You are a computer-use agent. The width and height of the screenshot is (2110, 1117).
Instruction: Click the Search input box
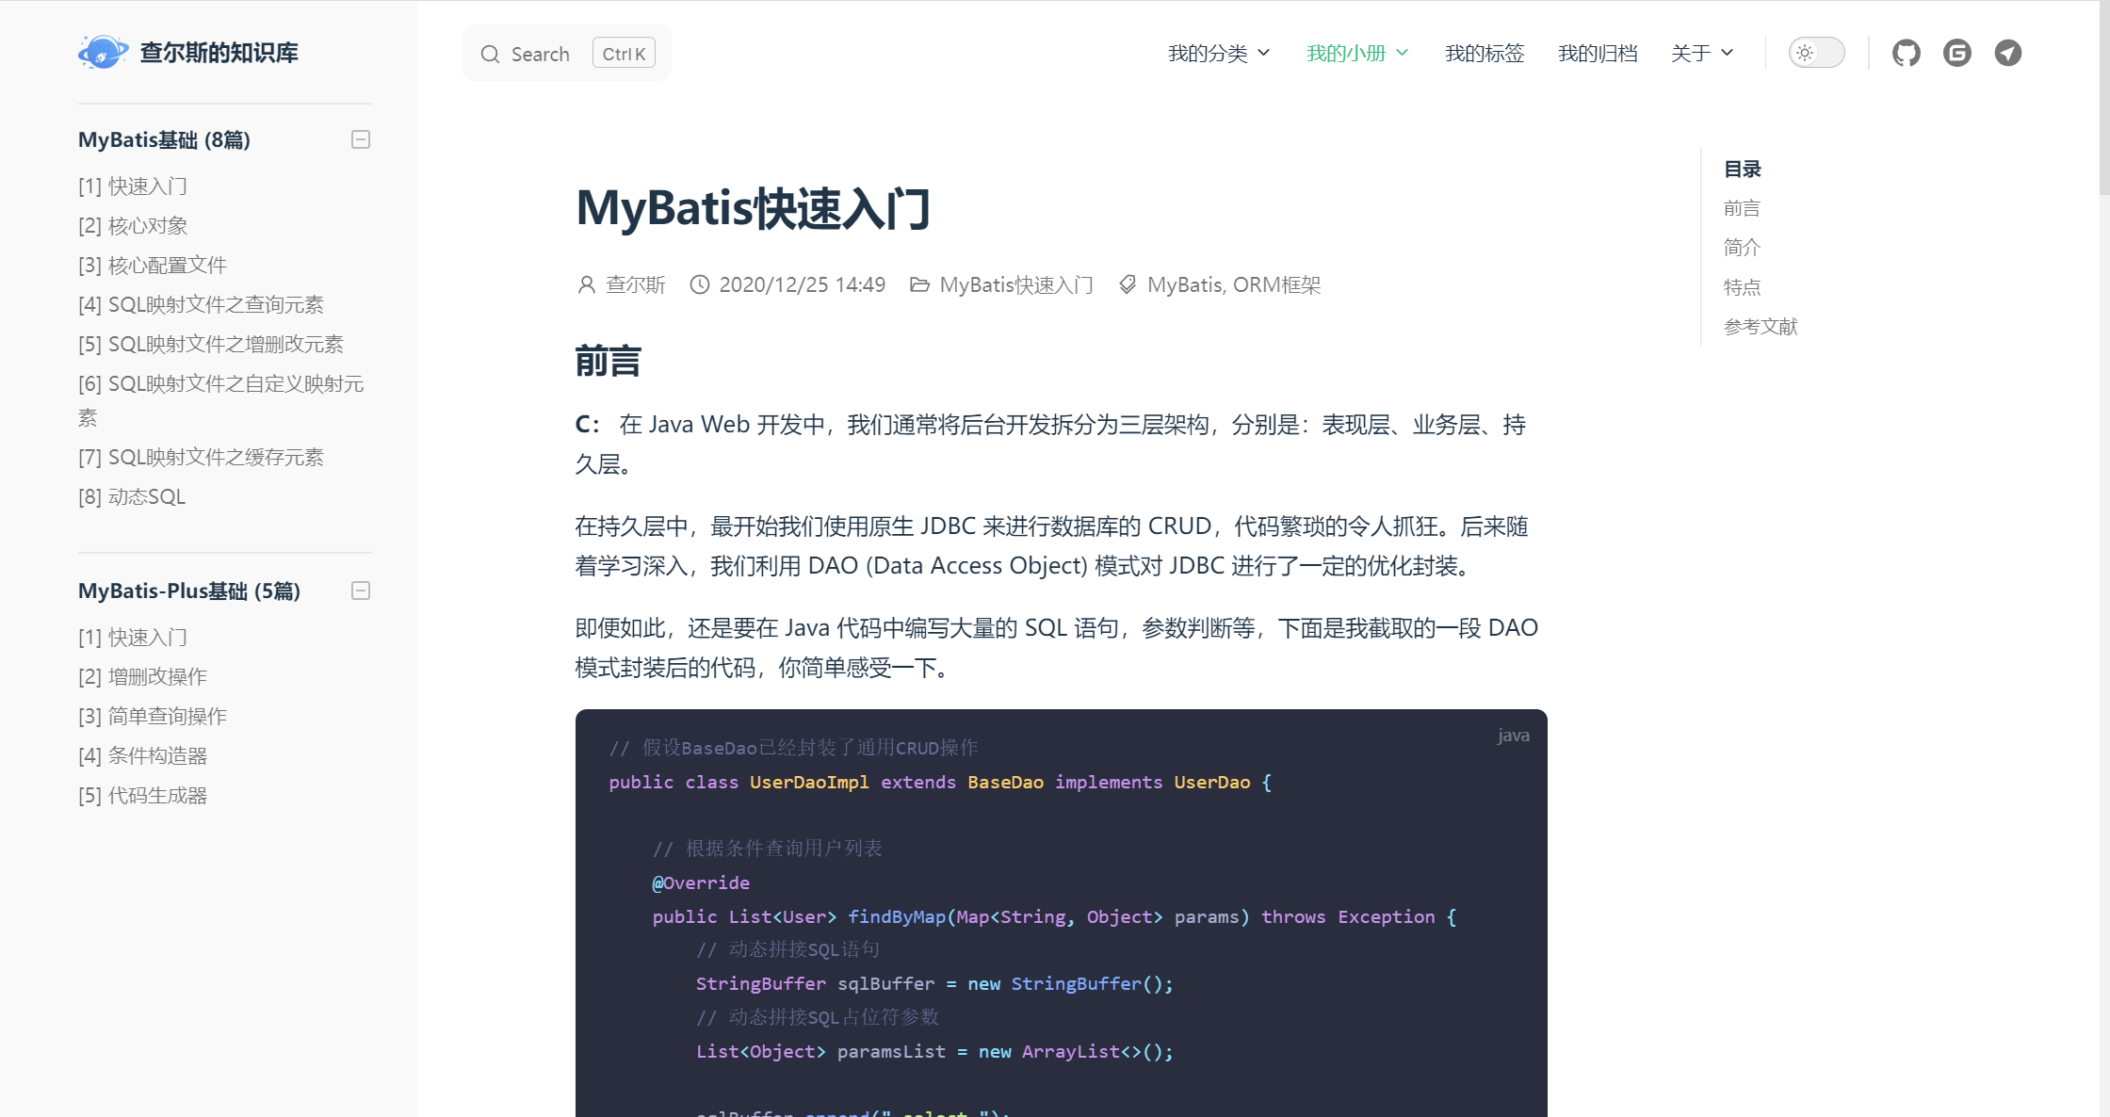566,54
